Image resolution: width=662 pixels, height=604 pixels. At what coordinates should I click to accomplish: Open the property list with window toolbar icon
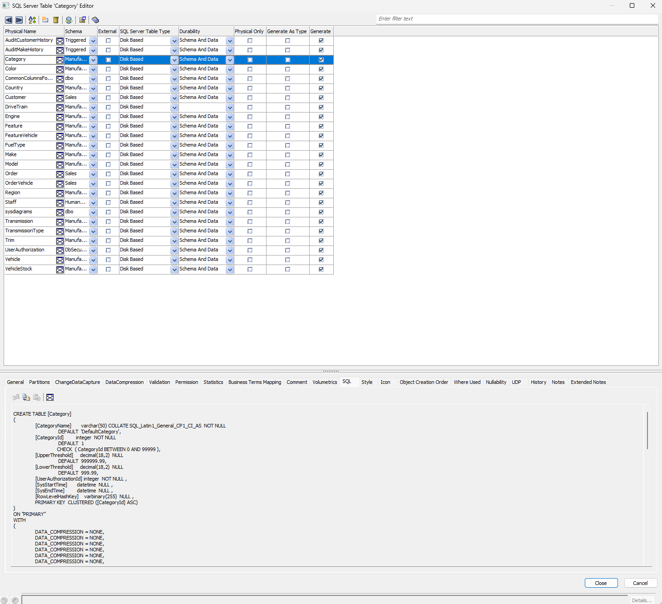click(x=83, y=20)
